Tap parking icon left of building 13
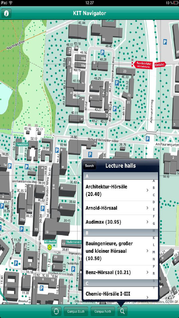Screen dimensions: 179x318 pyautogui.click(x=21, y=229)
